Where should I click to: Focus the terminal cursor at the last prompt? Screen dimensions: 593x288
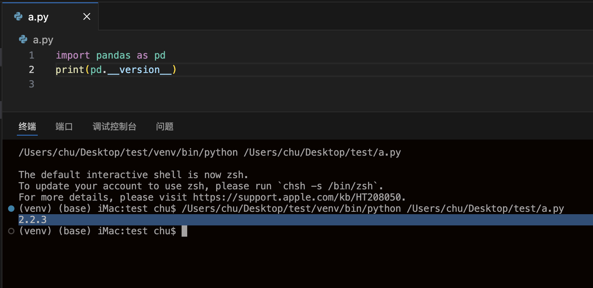click(x=184, y=231)
